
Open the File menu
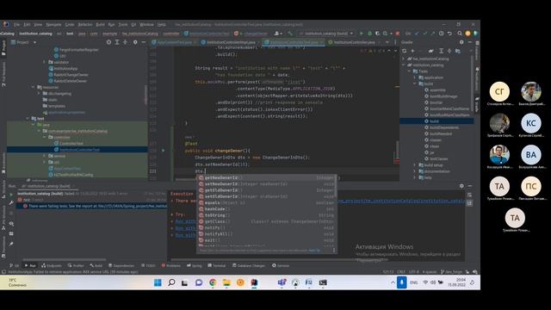click(x=16, y=25)
